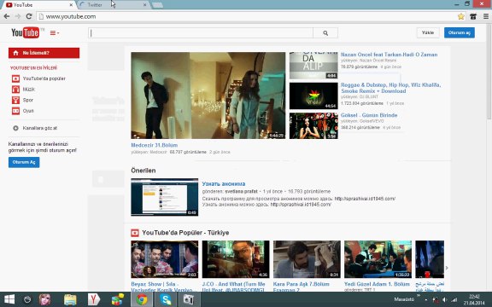
Task: Click the magnifier search button
Action: pyautogui.click(x=325, y=33)
